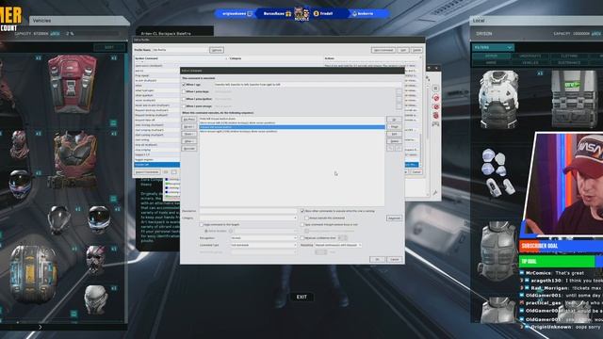Select the red backpack item in Vehicles inventory

pos(73,84)
